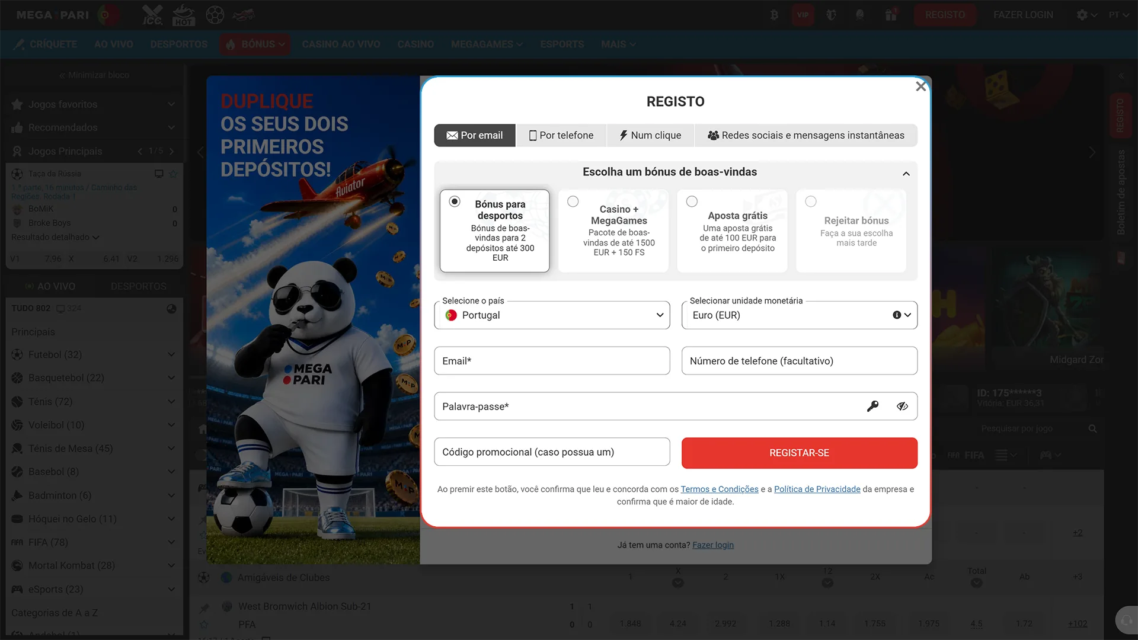Click the currency info icon
1138x640 pixels.
[x=897, y=315]
